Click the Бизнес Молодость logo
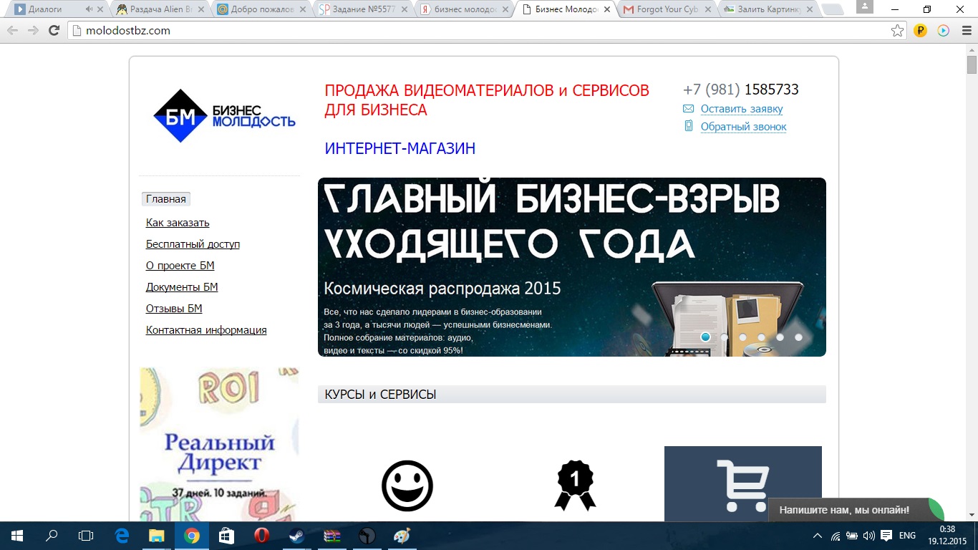 pos(224,116)
